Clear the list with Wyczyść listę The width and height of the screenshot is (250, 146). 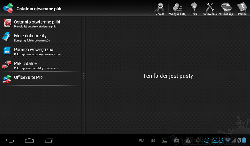tap(177, 8)
